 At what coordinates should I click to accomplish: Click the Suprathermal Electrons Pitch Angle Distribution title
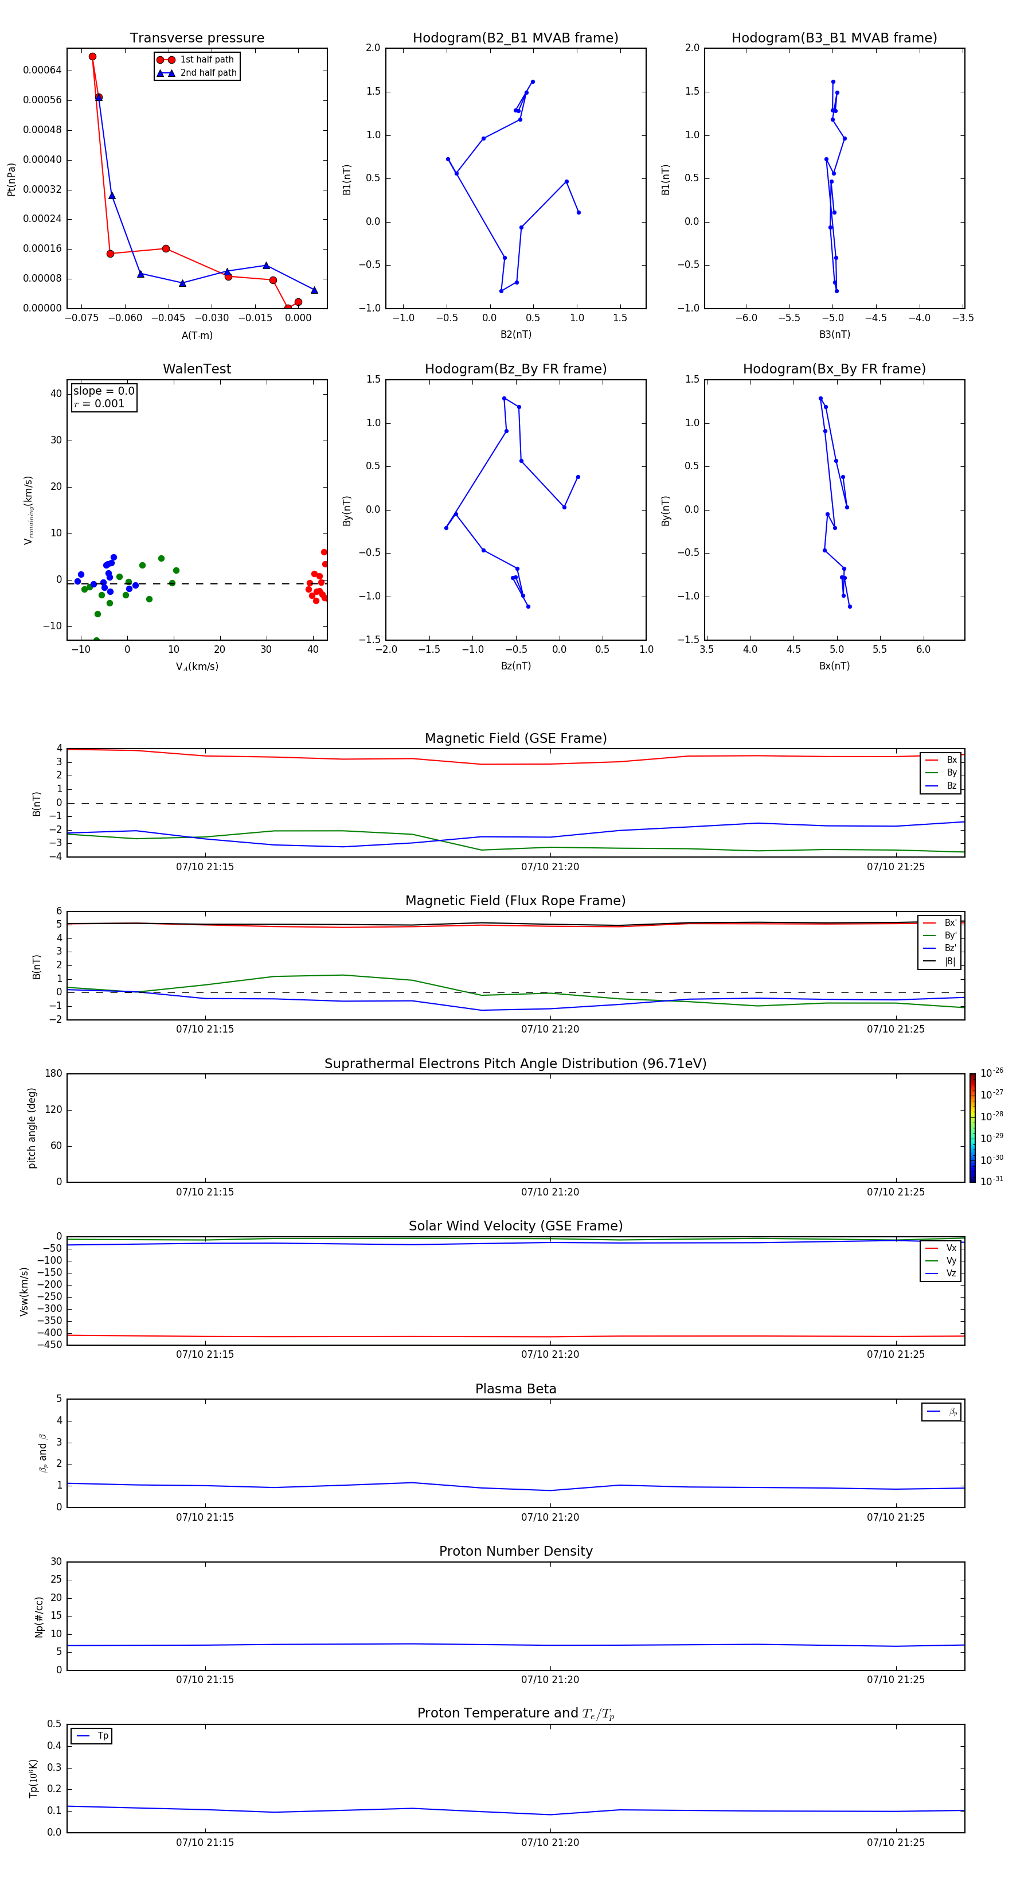click(515, 1064)
